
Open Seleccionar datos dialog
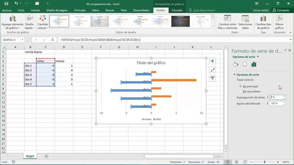click(x=245, y=22)
